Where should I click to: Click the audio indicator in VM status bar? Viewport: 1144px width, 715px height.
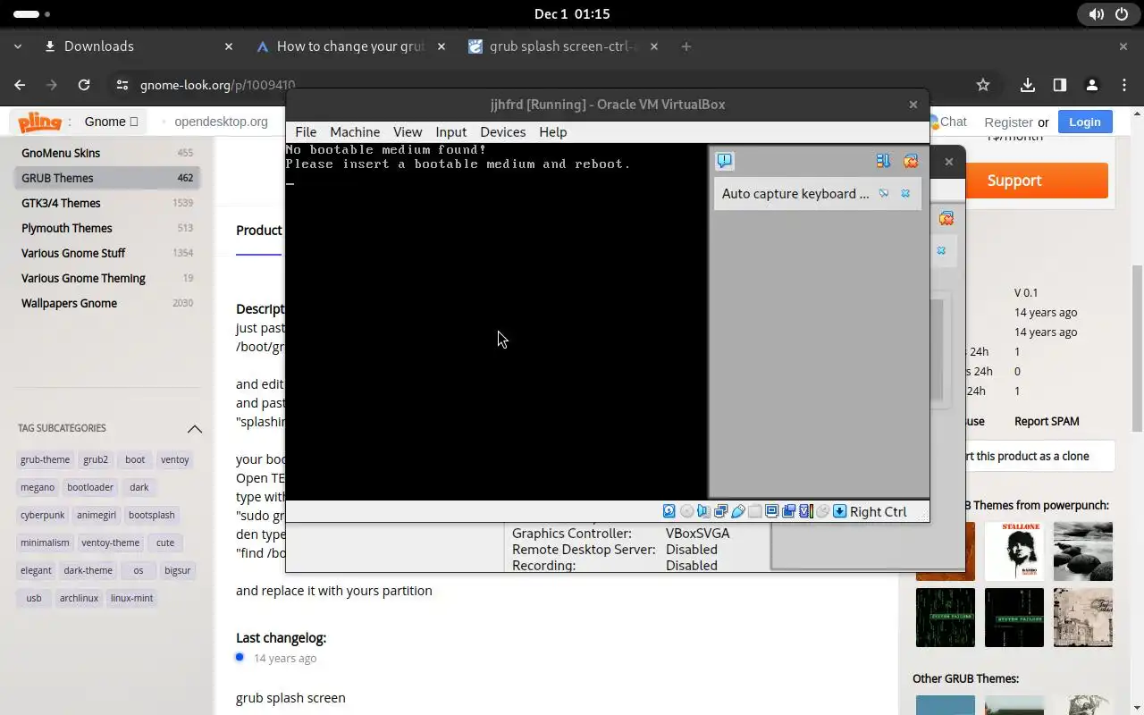[703, 511]
